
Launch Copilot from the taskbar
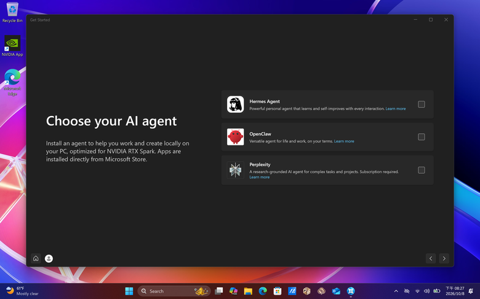[x=233, y=291]
